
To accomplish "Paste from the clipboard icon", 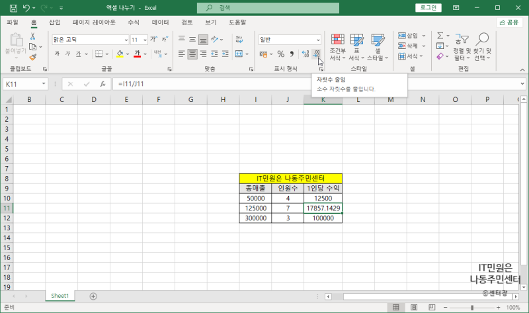I will point(16,40).
